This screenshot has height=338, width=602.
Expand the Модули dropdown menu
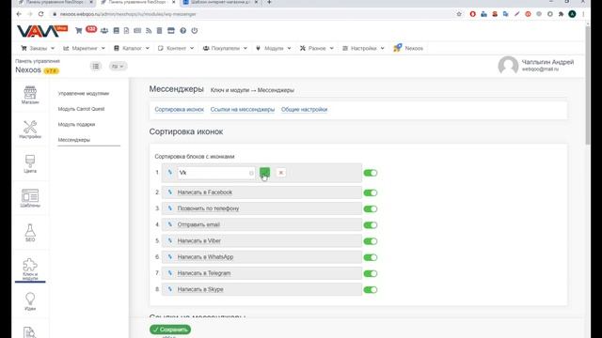[x=274, y=48]
